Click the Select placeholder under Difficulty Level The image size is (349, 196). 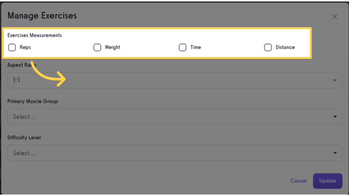24,153
